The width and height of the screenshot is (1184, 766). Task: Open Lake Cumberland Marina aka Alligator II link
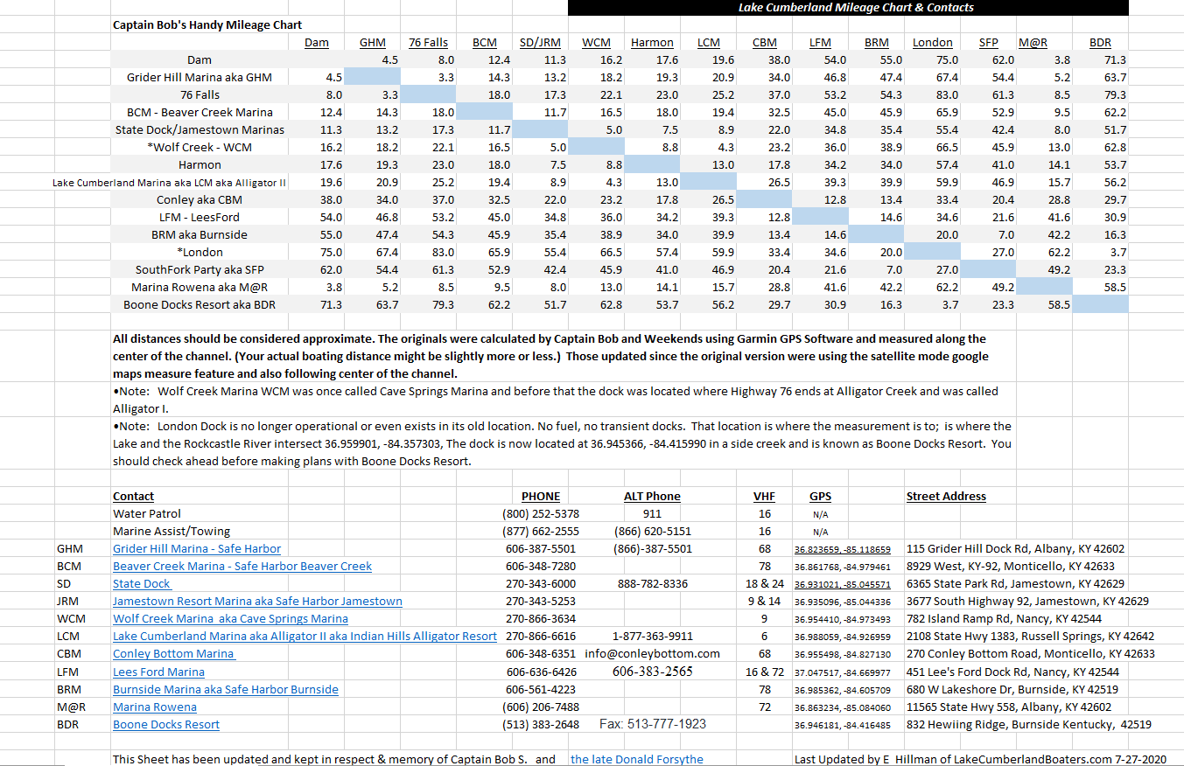[305, 637]
